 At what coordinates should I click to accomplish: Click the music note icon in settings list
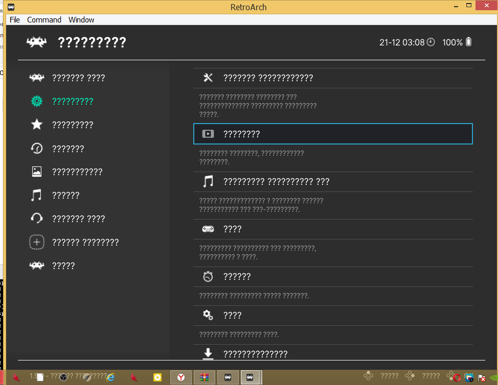pyautogui.click(x=208, y=181)
